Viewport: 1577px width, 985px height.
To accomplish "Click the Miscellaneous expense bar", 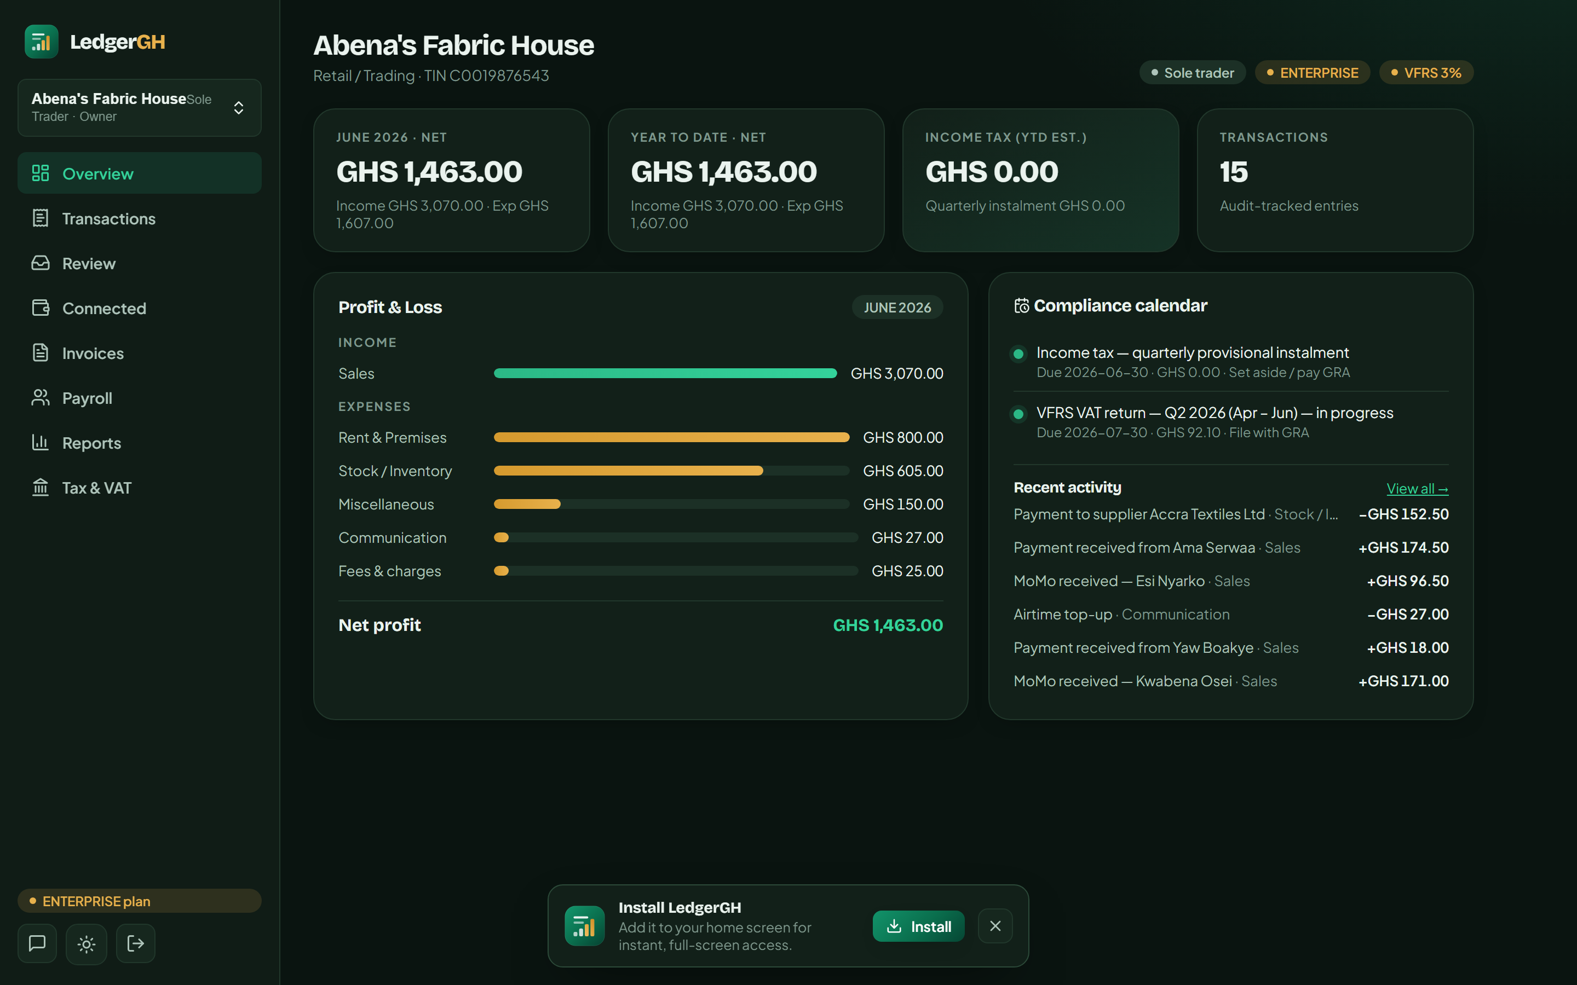I will pos(671,503).
